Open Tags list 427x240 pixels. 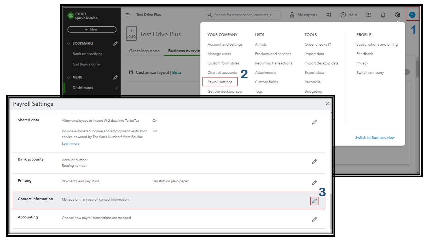259,91
